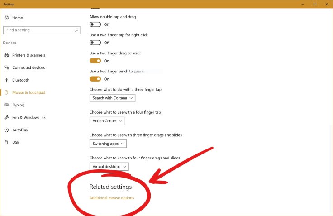333x216 pixels.
Task: Expand the Virtual desktops dropdown
Action: (x=109, y=166)
